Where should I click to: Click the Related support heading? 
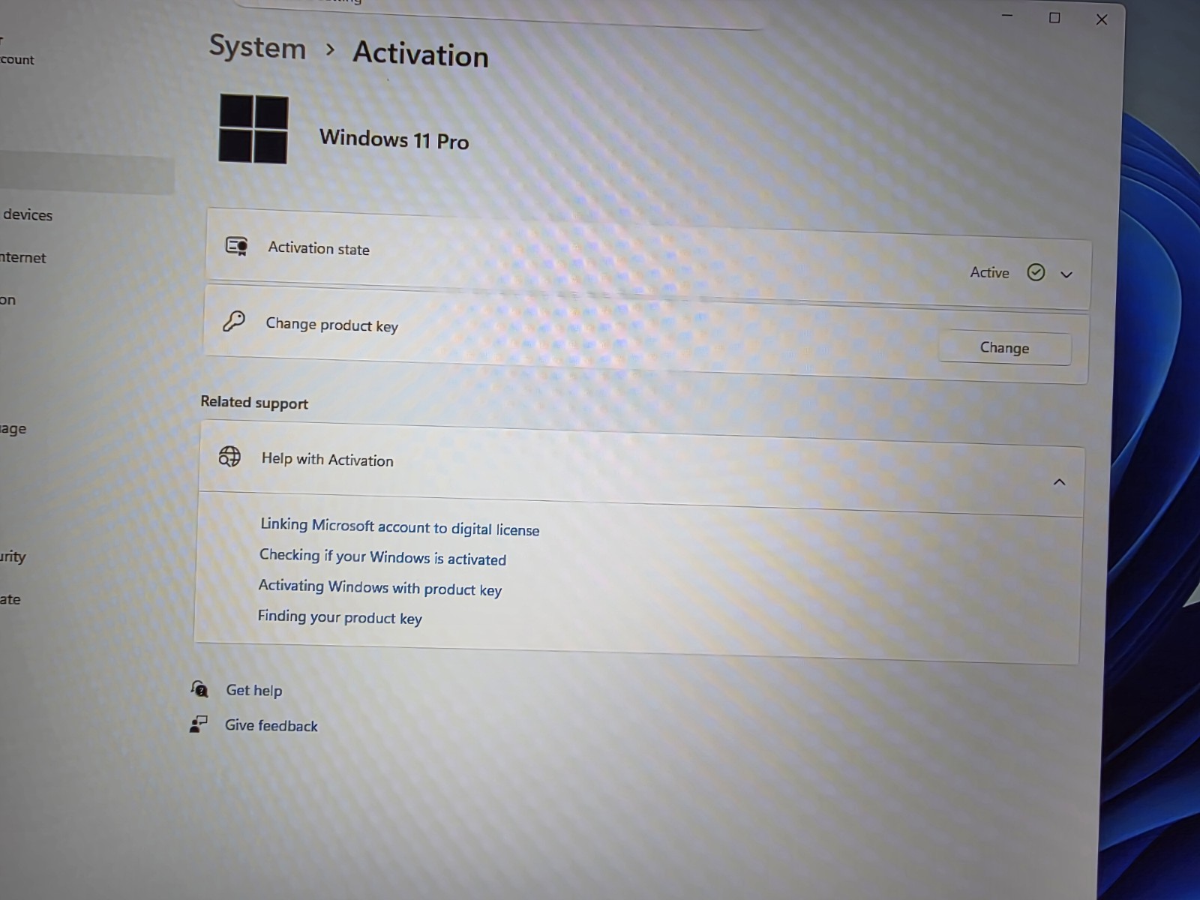pos(254,403)
